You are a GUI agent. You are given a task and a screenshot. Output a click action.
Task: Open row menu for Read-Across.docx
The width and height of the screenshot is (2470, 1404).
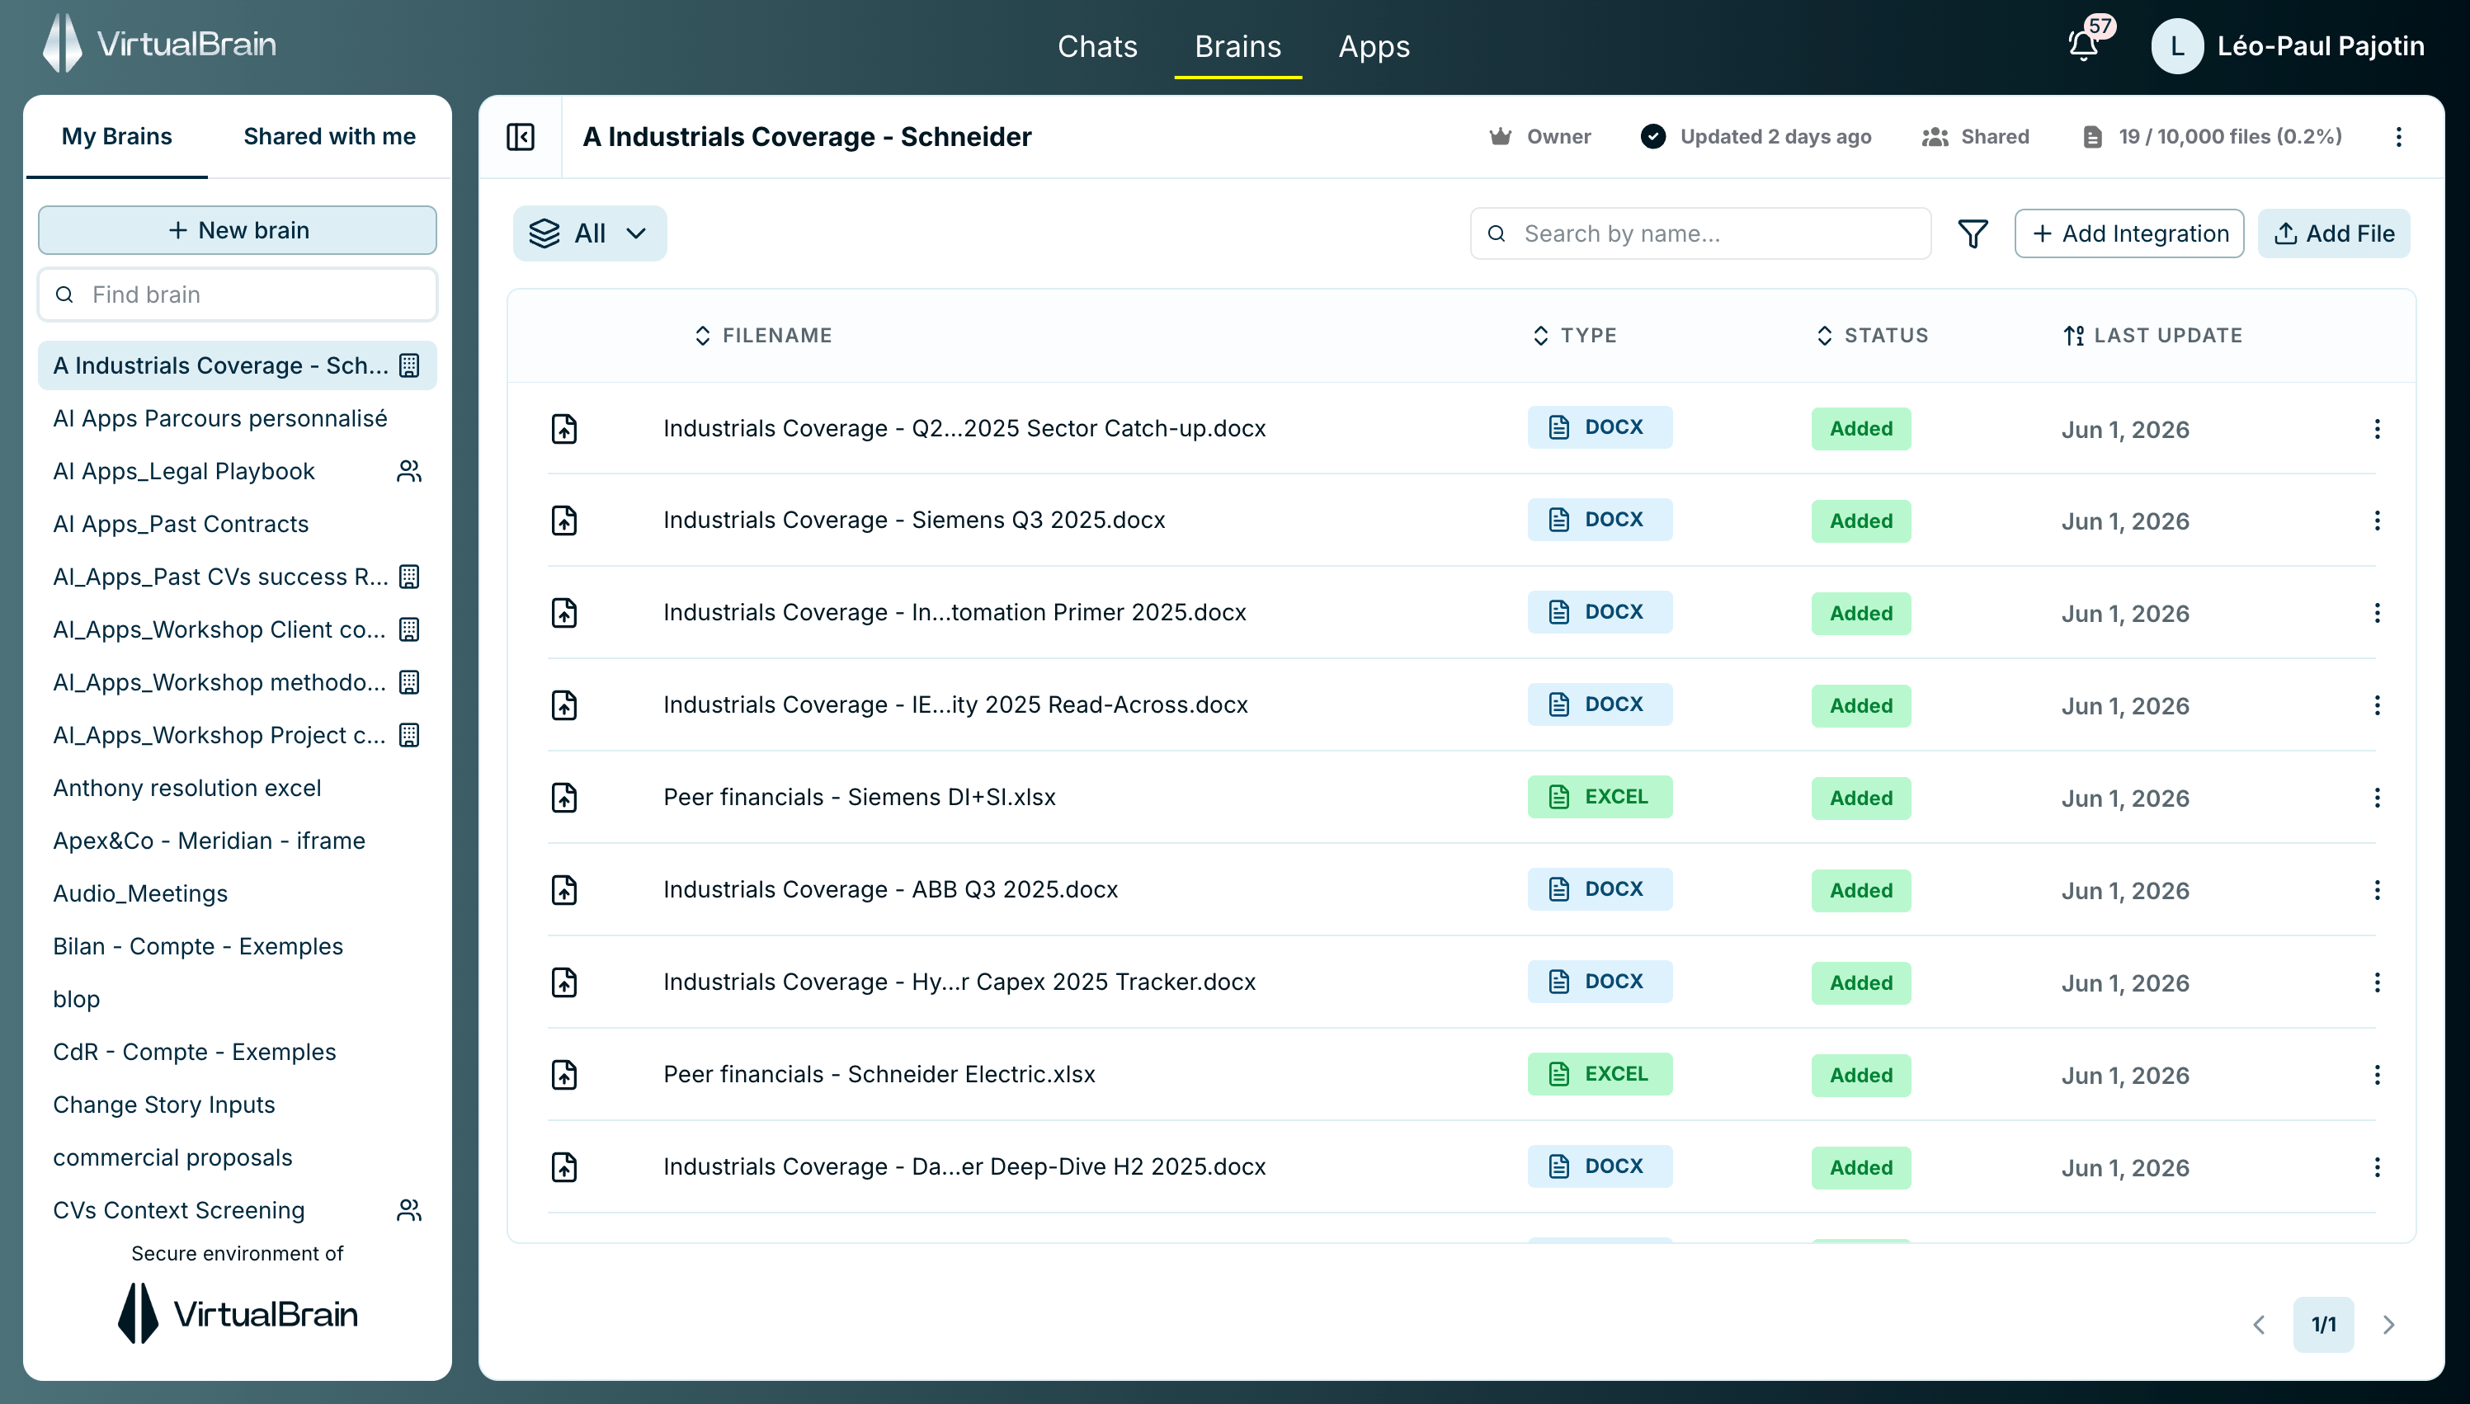coord(2378,705)
